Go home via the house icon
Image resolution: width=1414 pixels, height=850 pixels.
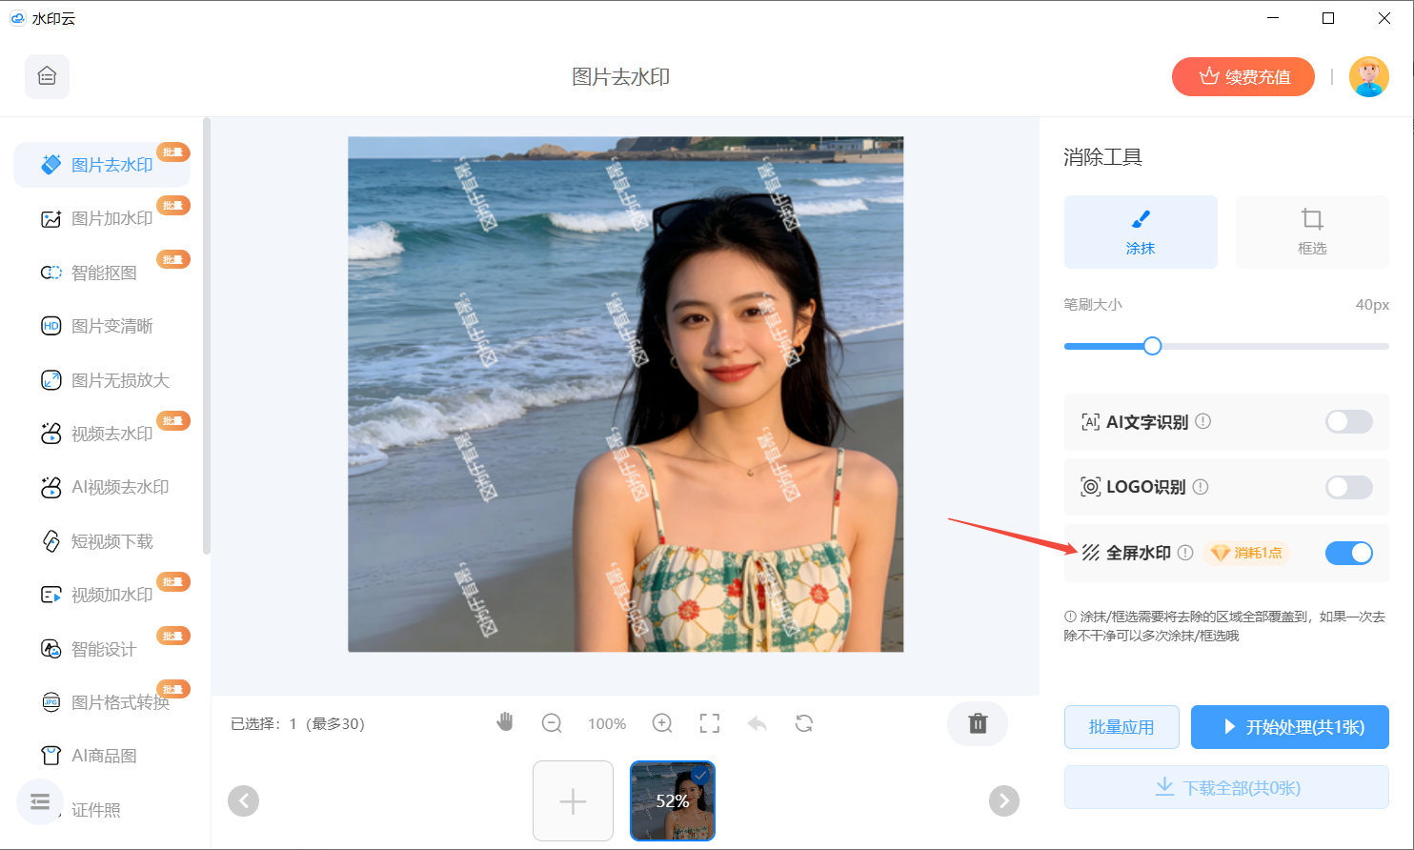pyautogui.click(x=47, y=77)
